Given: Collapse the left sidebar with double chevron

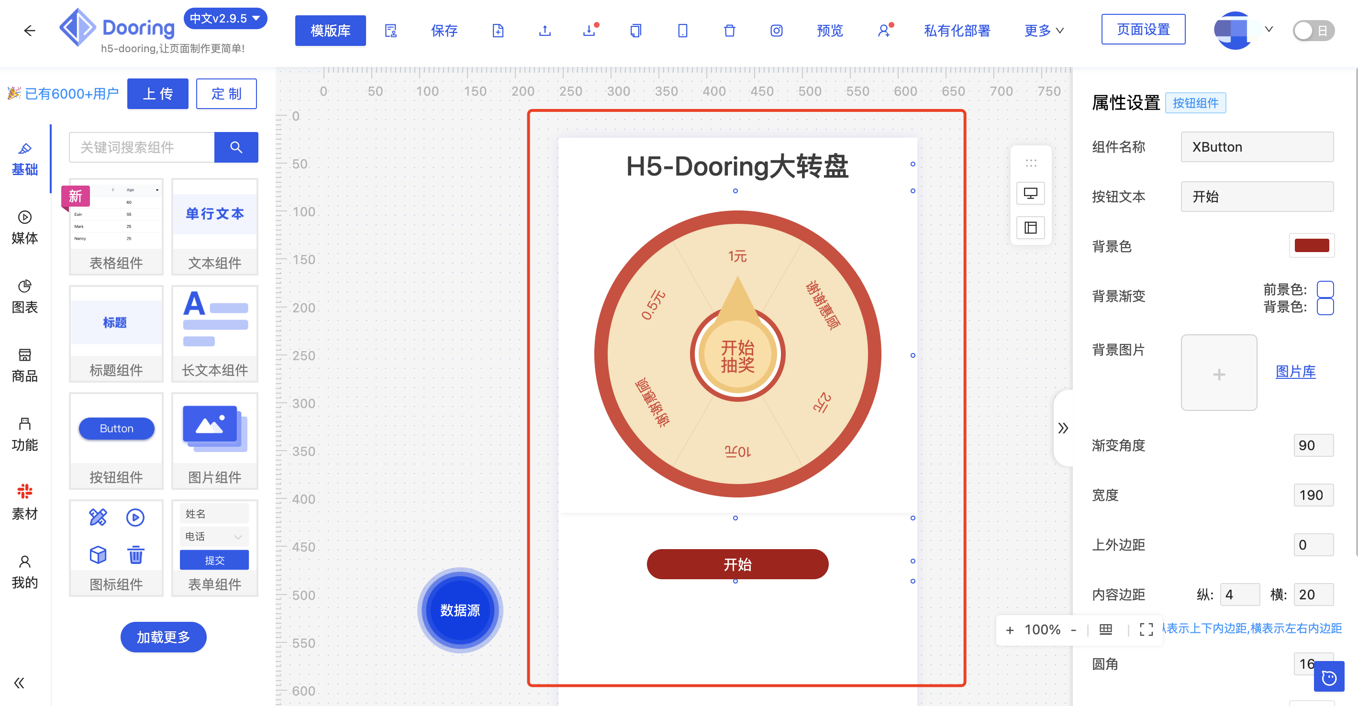Looking at the screenshot, I should coord(20,683).
